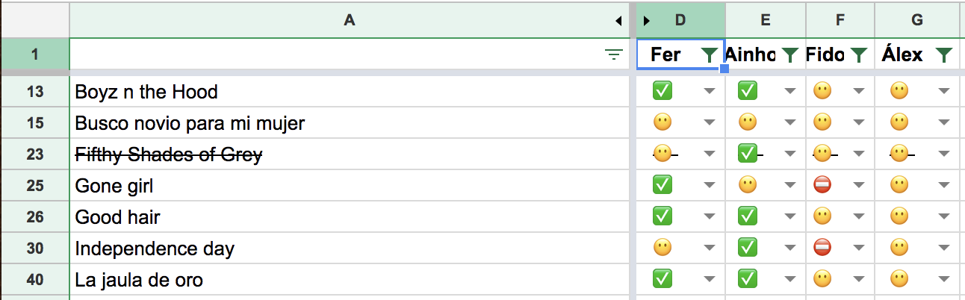
Task: Open Fer dropdown for Busco novio para mi mujer
Action: point(710,123)
